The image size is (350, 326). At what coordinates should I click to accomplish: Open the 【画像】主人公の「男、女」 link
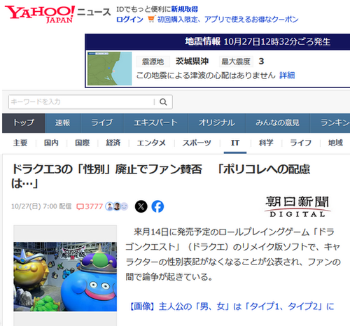(232, 306)
